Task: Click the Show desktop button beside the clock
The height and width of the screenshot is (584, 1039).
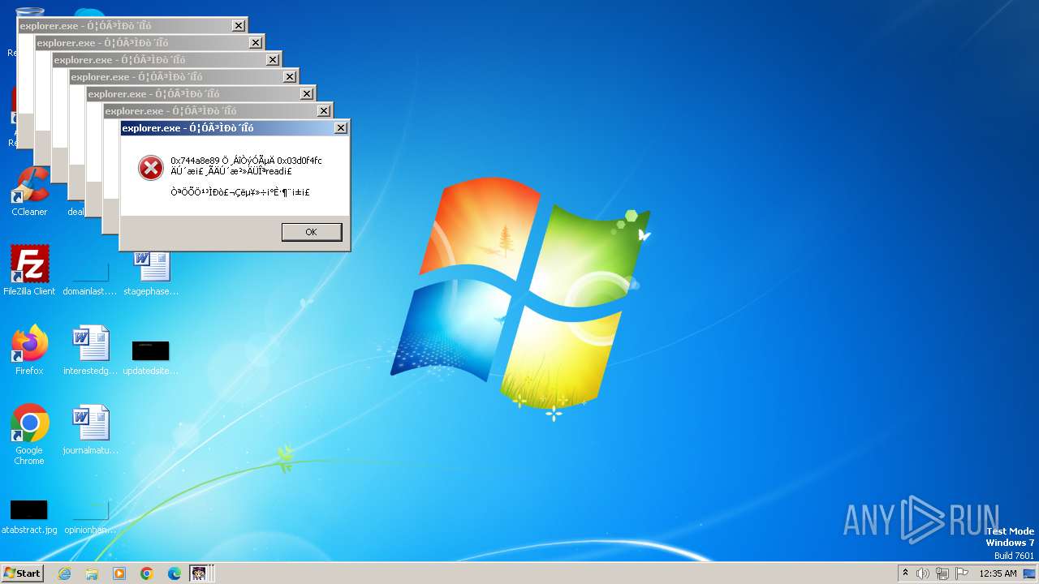Action: pyautogui.click(x=1031, y=573)
